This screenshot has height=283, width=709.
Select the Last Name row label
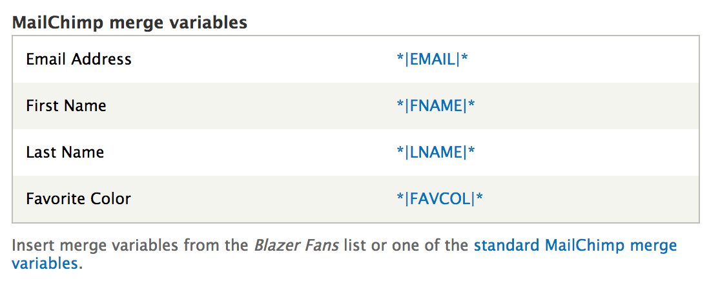coord(65,152)
